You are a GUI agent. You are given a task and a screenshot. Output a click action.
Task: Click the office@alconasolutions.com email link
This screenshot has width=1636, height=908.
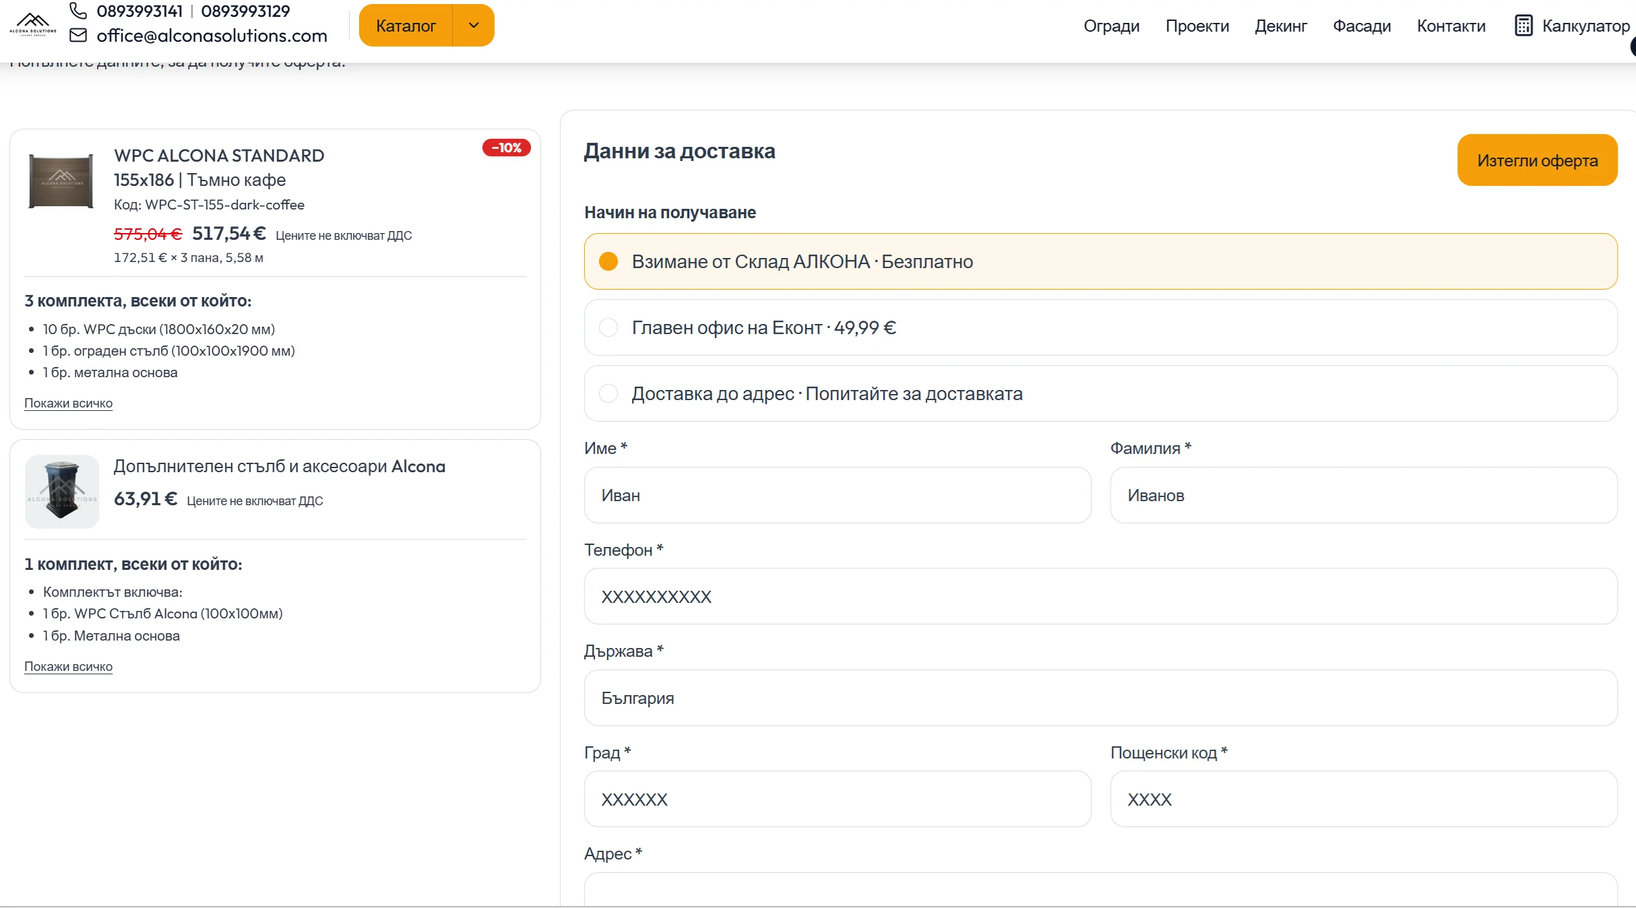(x=212, y=35)
